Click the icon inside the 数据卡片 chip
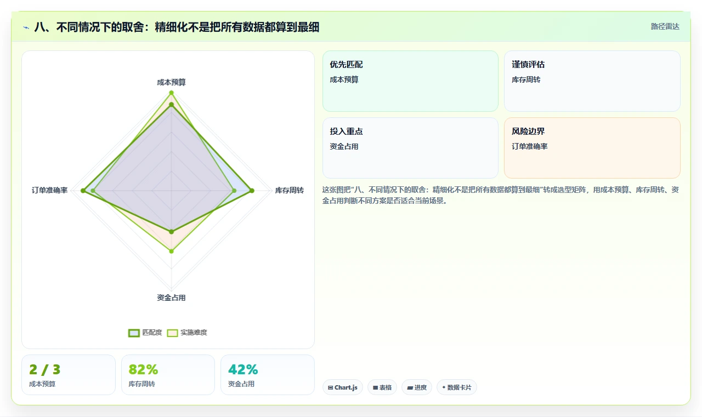 (444, 387)
